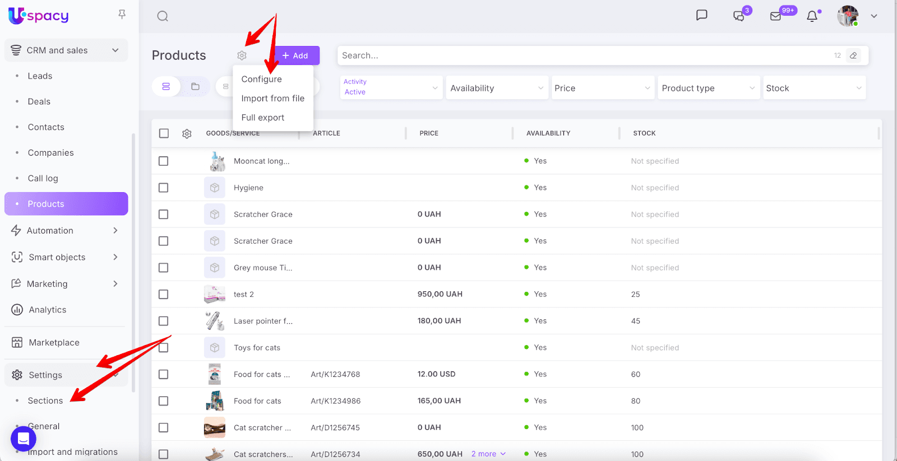The width and height of the screenshot is (897, 461).
Task: Open the notifications bell icon
Action: [812, 16]
